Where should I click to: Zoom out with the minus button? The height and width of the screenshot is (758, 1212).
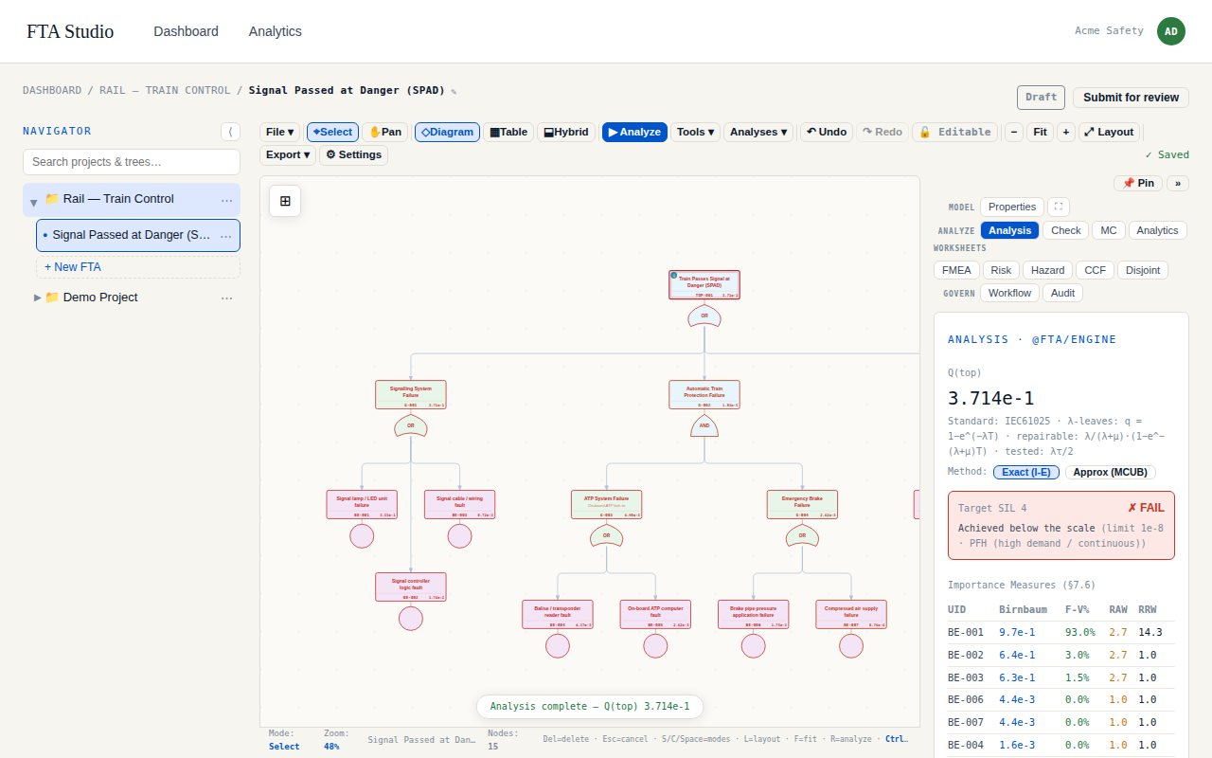coord(1013,132)
